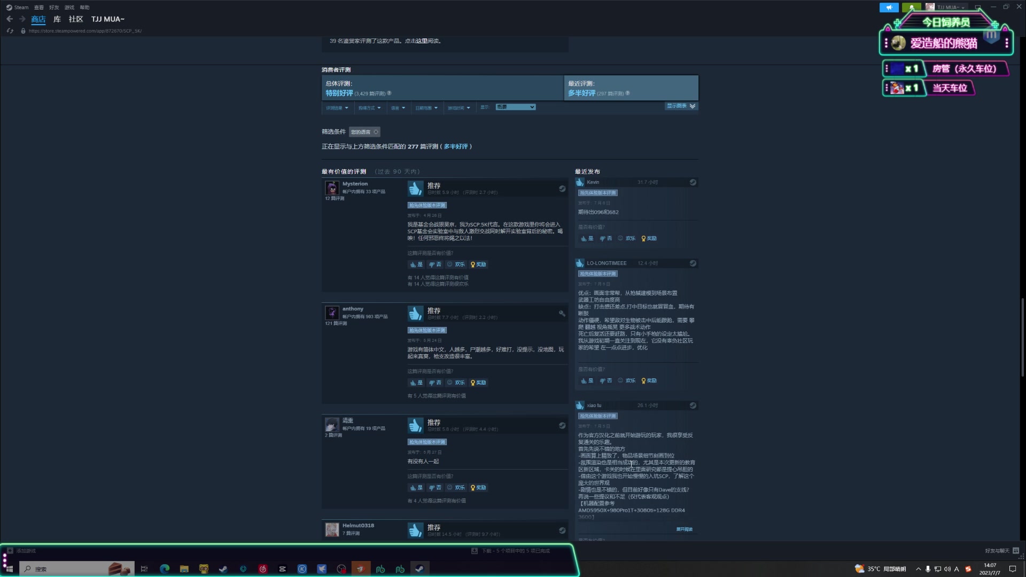Expand the 日期范围 date range filter
The height and width of the screenshot is (577, 1026).
[426, 108]
